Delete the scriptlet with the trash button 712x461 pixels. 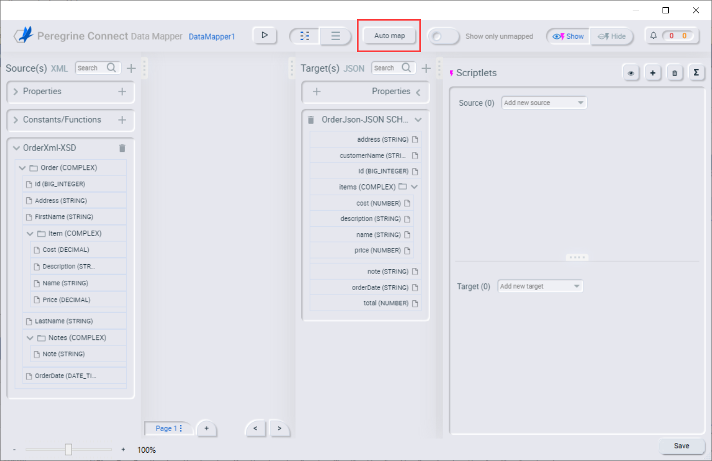(674, 73)
